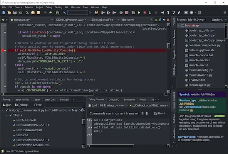Paste clipboard with the paste icon

pos(39,13)
